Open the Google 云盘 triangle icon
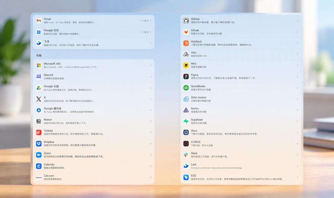 [39, 88]
